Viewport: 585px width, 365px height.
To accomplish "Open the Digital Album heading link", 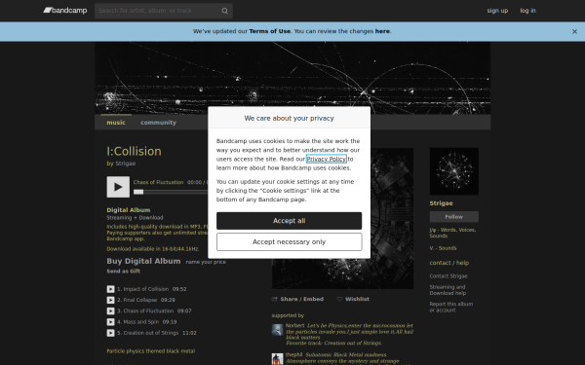I will point(129,210).
